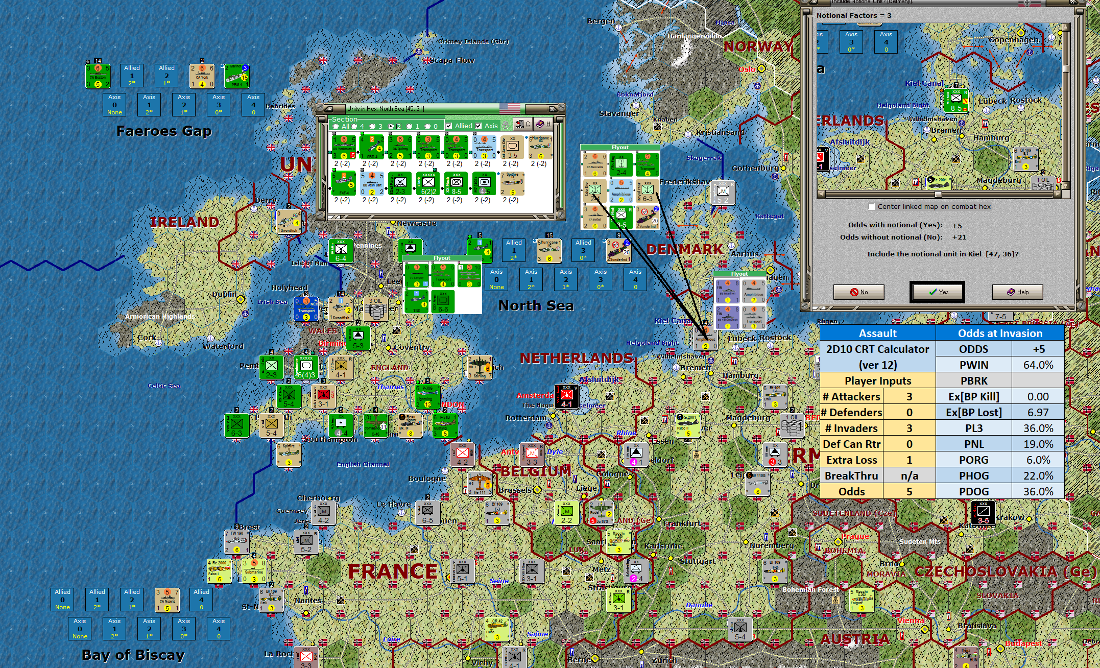
Task: Click the Flyout title bar near Frederikshavn
Action: pyautogui.click(x=620, y=148)
